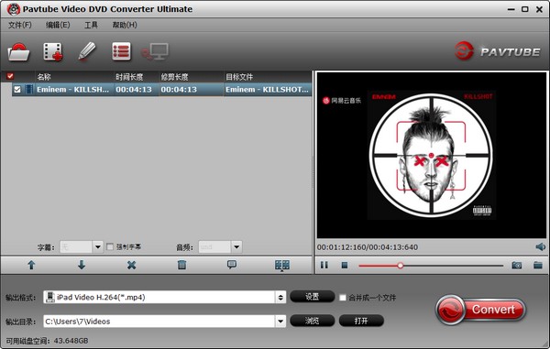Image resolution: width=550 pixels, height=349 pixels.
Task: Click the add video file icon
Action: (52, 52)
